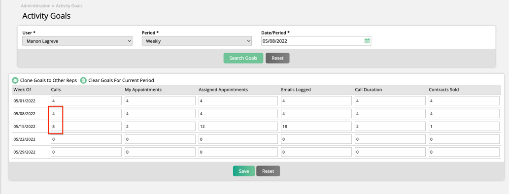Select My Appointments field for 05/22/2022
This screenshot has width=509, height=194.
click(160, 139)
